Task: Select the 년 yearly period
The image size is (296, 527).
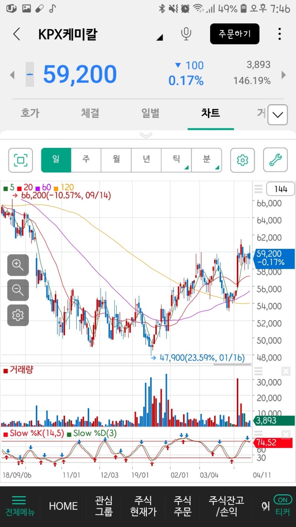Action: (146, 160)
